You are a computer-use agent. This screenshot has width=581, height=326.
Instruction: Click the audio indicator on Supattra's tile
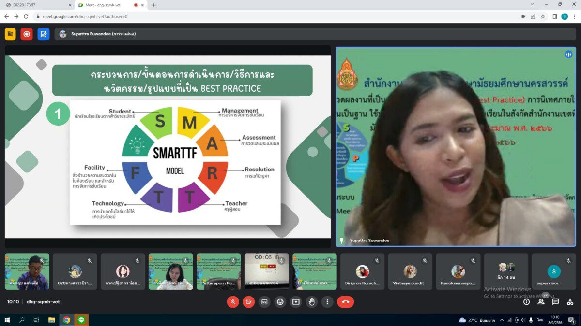coord(568,55)
